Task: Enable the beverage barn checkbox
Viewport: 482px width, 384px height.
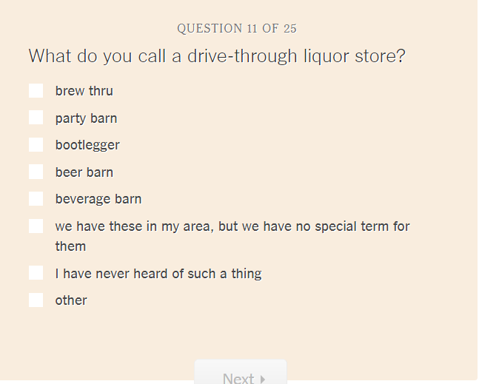Action: point(36,199)
